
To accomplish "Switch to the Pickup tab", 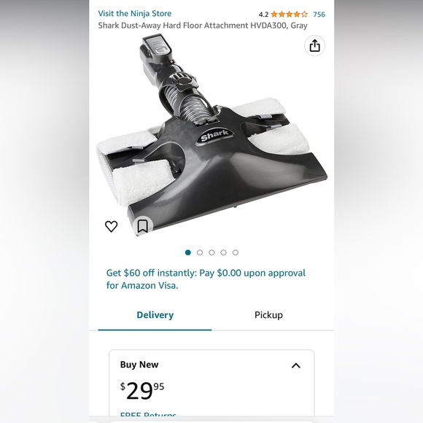I will (x=268, y=315).
